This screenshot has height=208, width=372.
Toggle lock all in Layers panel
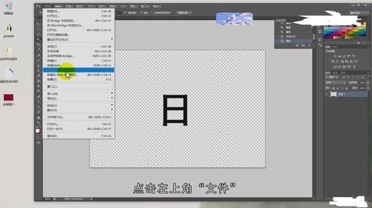coord(347,88)
